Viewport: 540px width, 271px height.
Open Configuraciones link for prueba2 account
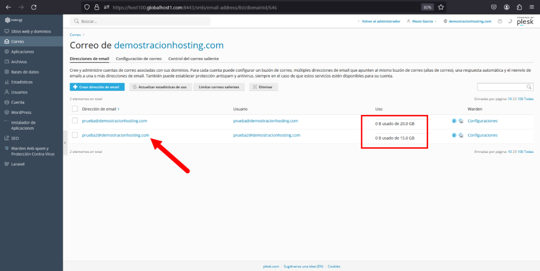pyautogui.click(x=482, y=135)
